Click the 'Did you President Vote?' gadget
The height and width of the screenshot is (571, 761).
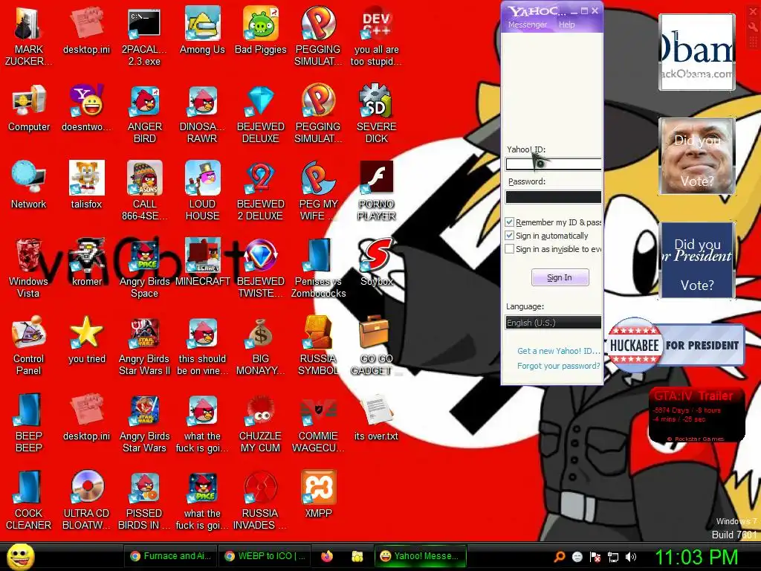tap(696, 260)
